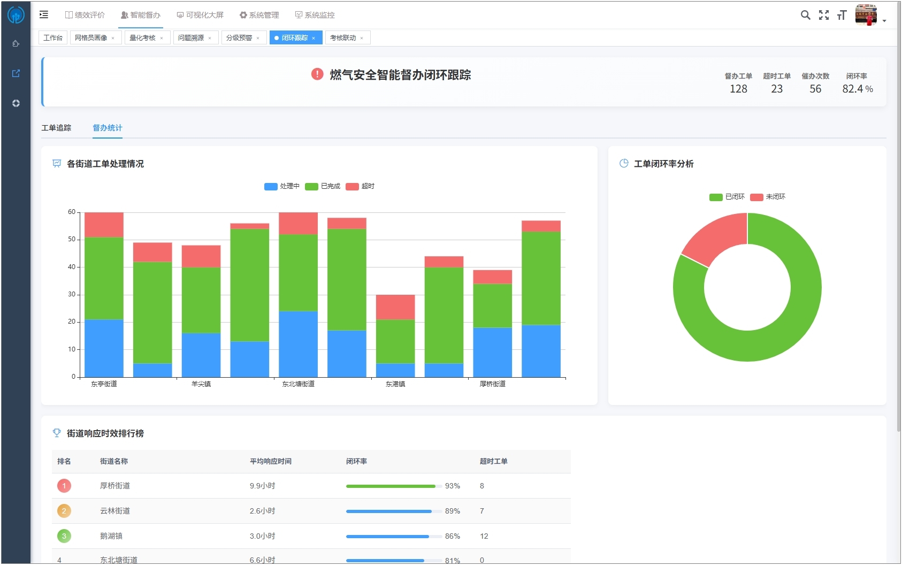Open the search magnifier icon
902x566 pixels.
pyautogui.click(x=805, y=15)
